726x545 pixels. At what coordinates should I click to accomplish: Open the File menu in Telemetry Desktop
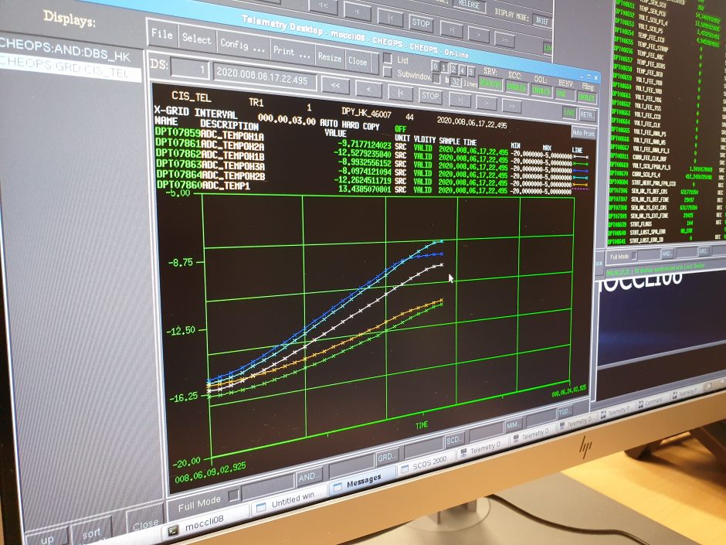(x=162, y=36)
